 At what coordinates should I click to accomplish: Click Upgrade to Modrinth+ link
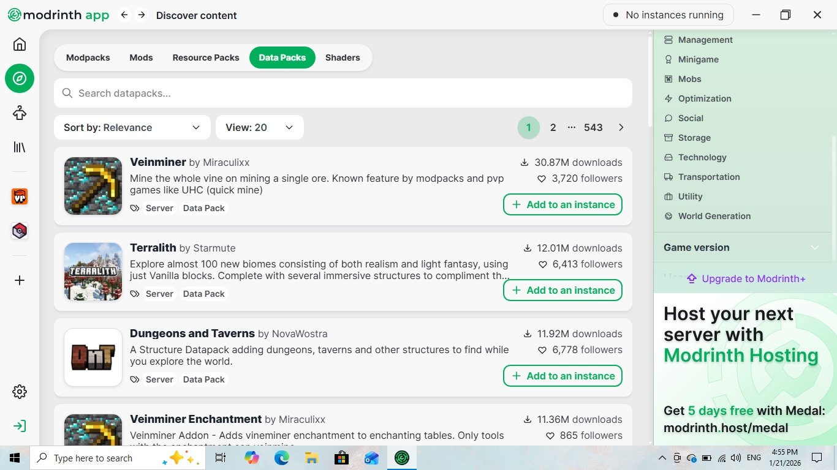pyautogui.click(x=746, y=278)
